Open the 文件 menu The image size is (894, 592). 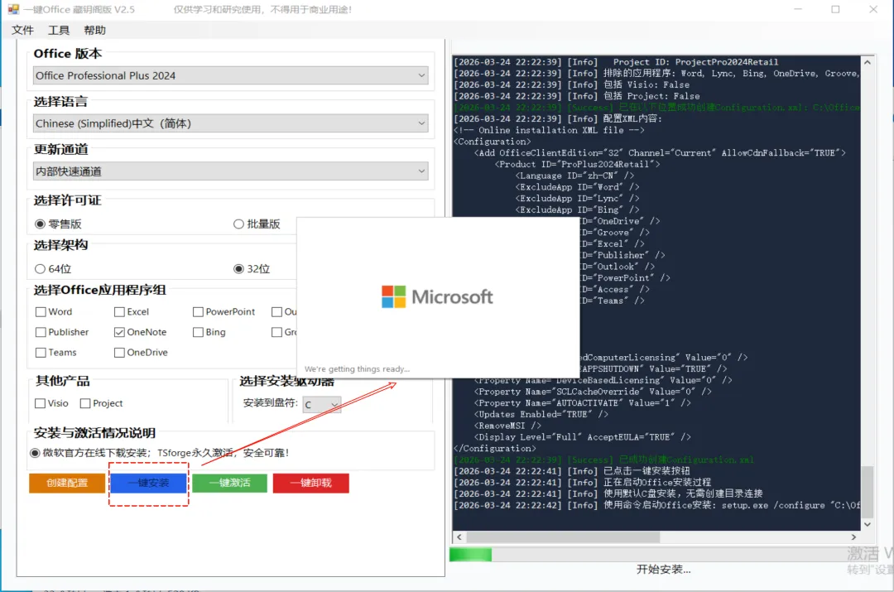click(23, 31)
